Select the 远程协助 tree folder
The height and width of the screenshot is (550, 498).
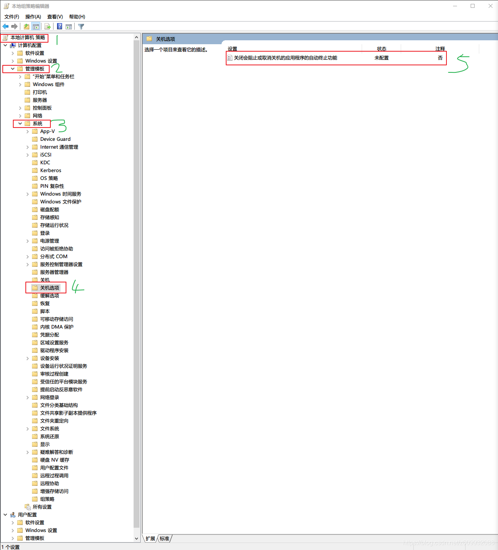click(x=50, y=483)
